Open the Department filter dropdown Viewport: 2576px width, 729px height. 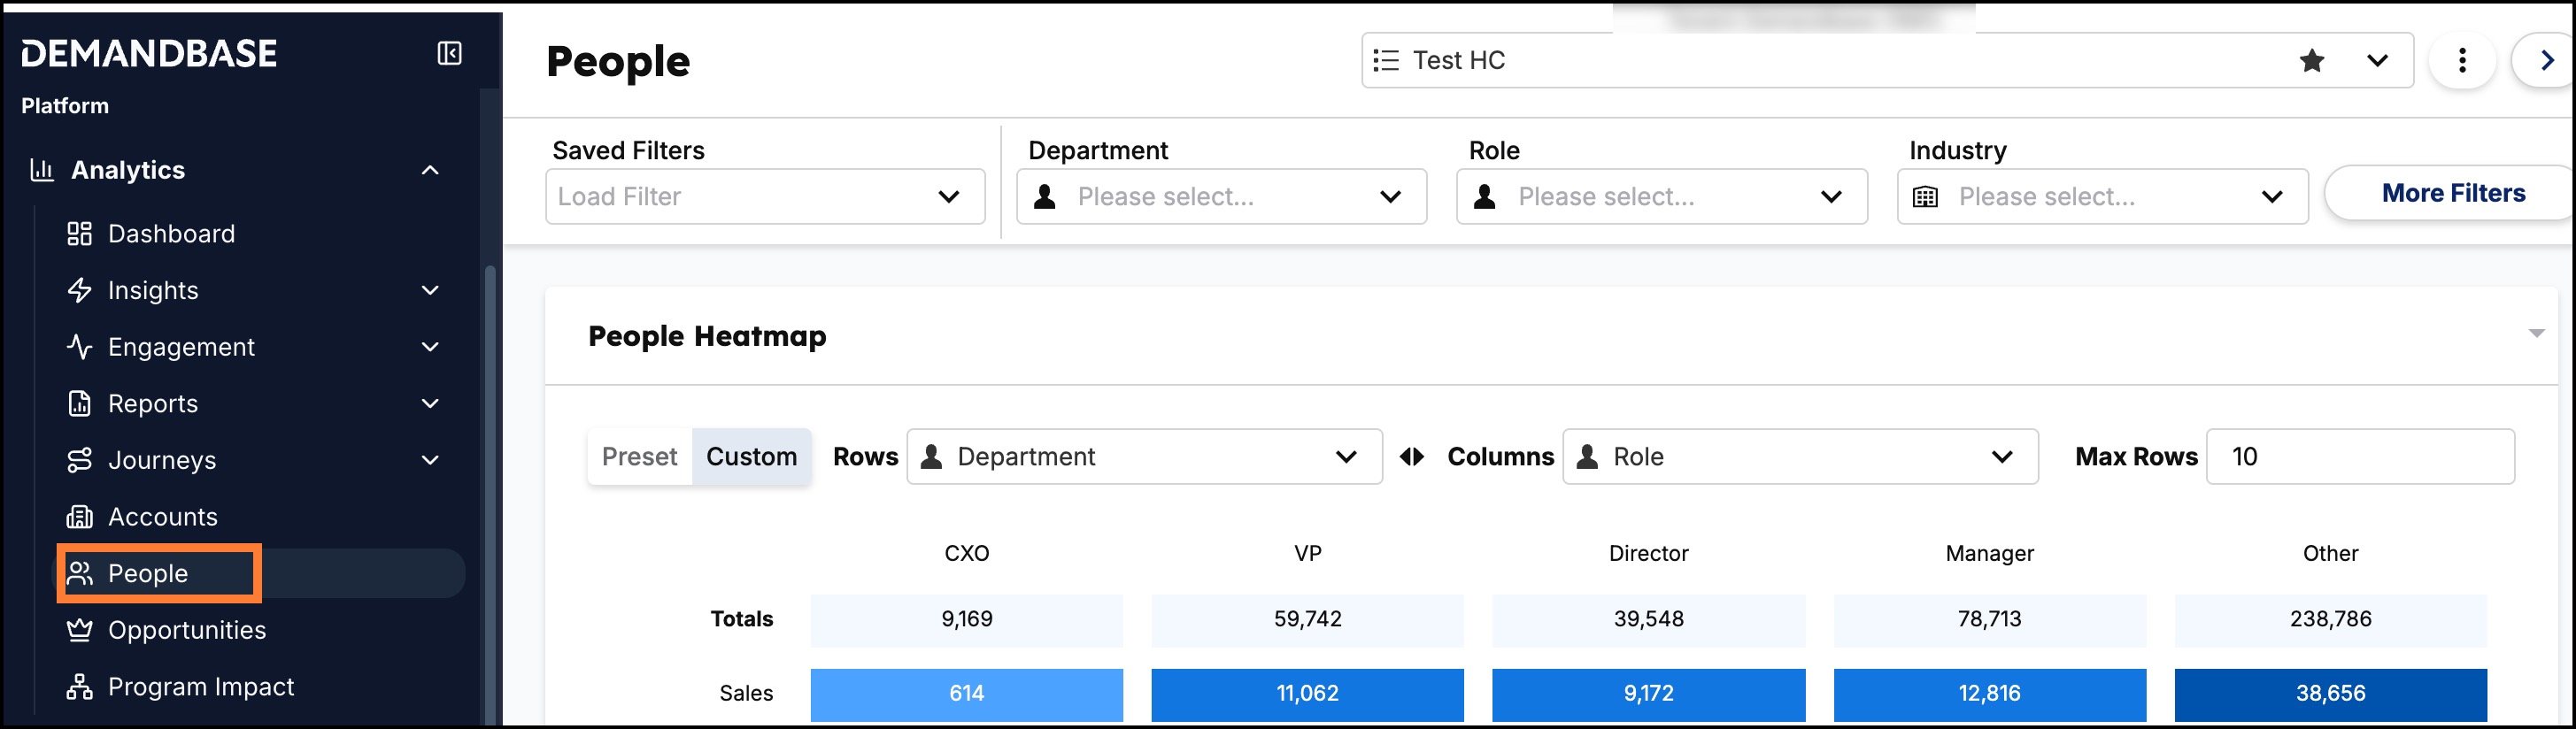1221,197
